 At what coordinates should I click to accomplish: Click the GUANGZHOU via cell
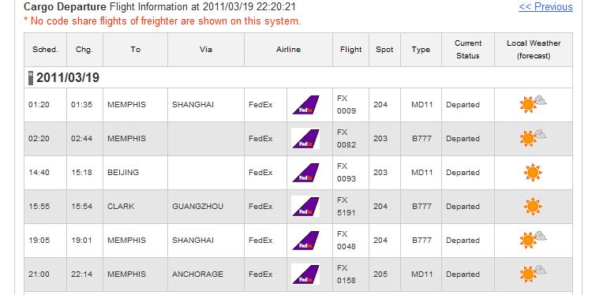[206, 207]
